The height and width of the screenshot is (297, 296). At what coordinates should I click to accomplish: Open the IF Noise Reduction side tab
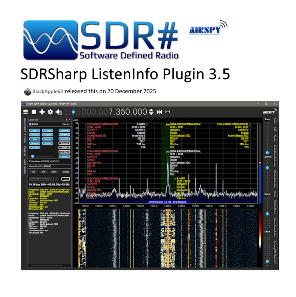274,179
